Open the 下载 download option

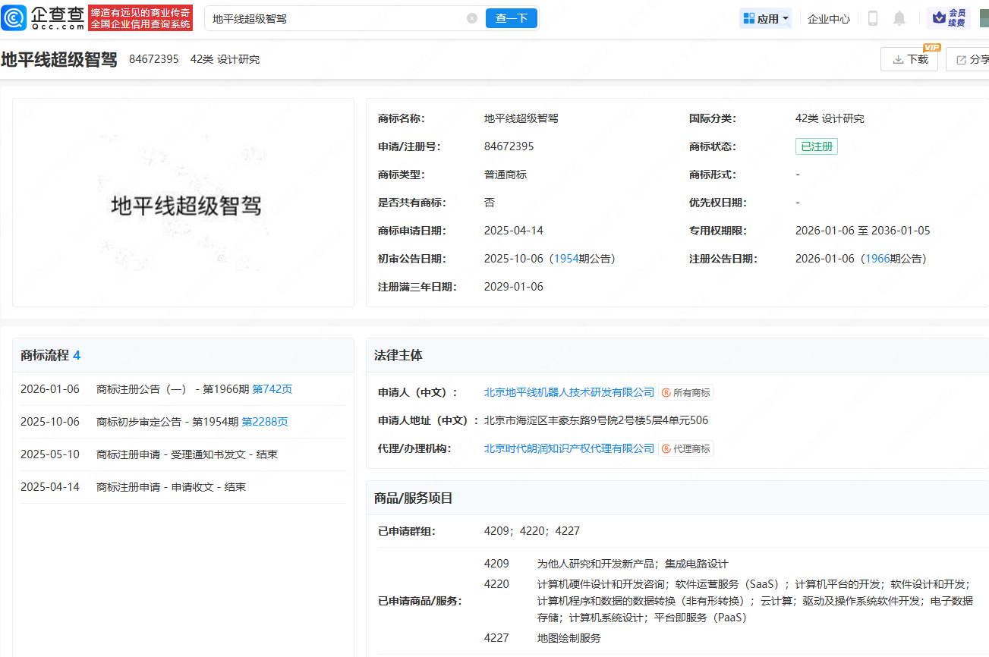point(909,58)
